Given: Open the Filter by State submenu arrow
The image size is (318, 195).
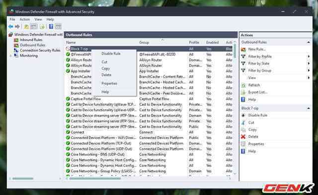Looking at the screenshot, I should pos(309,64).
